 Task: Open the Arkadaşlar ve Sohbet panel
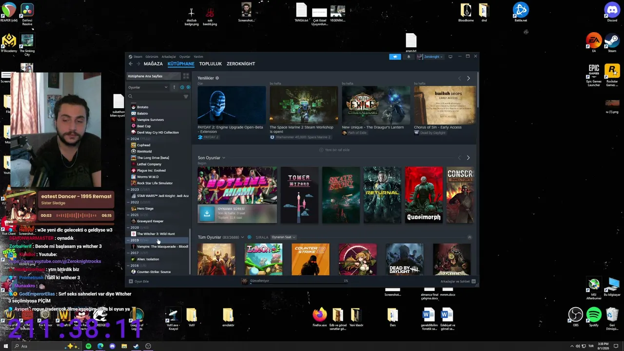point(458,281)
